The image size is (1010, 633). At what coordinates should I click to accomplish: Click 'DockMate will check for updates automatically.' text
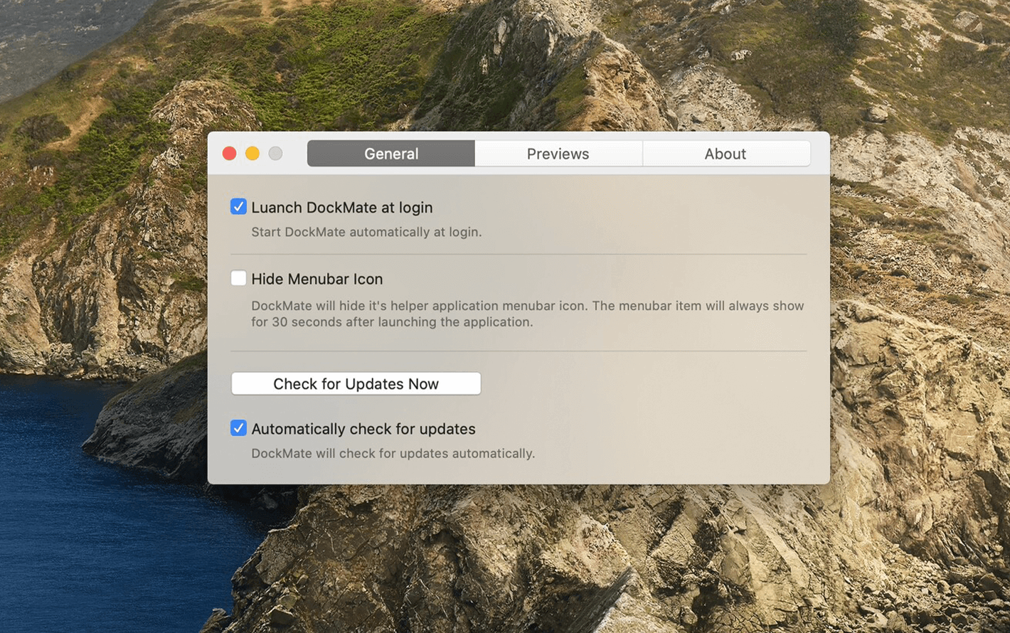click(x=393, y=453)
